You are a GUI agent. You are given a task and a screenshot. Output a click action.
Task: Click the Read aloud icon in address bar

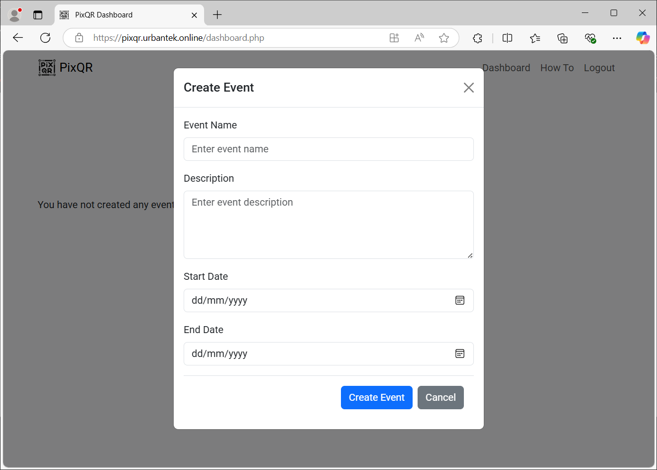pos(419,38)
